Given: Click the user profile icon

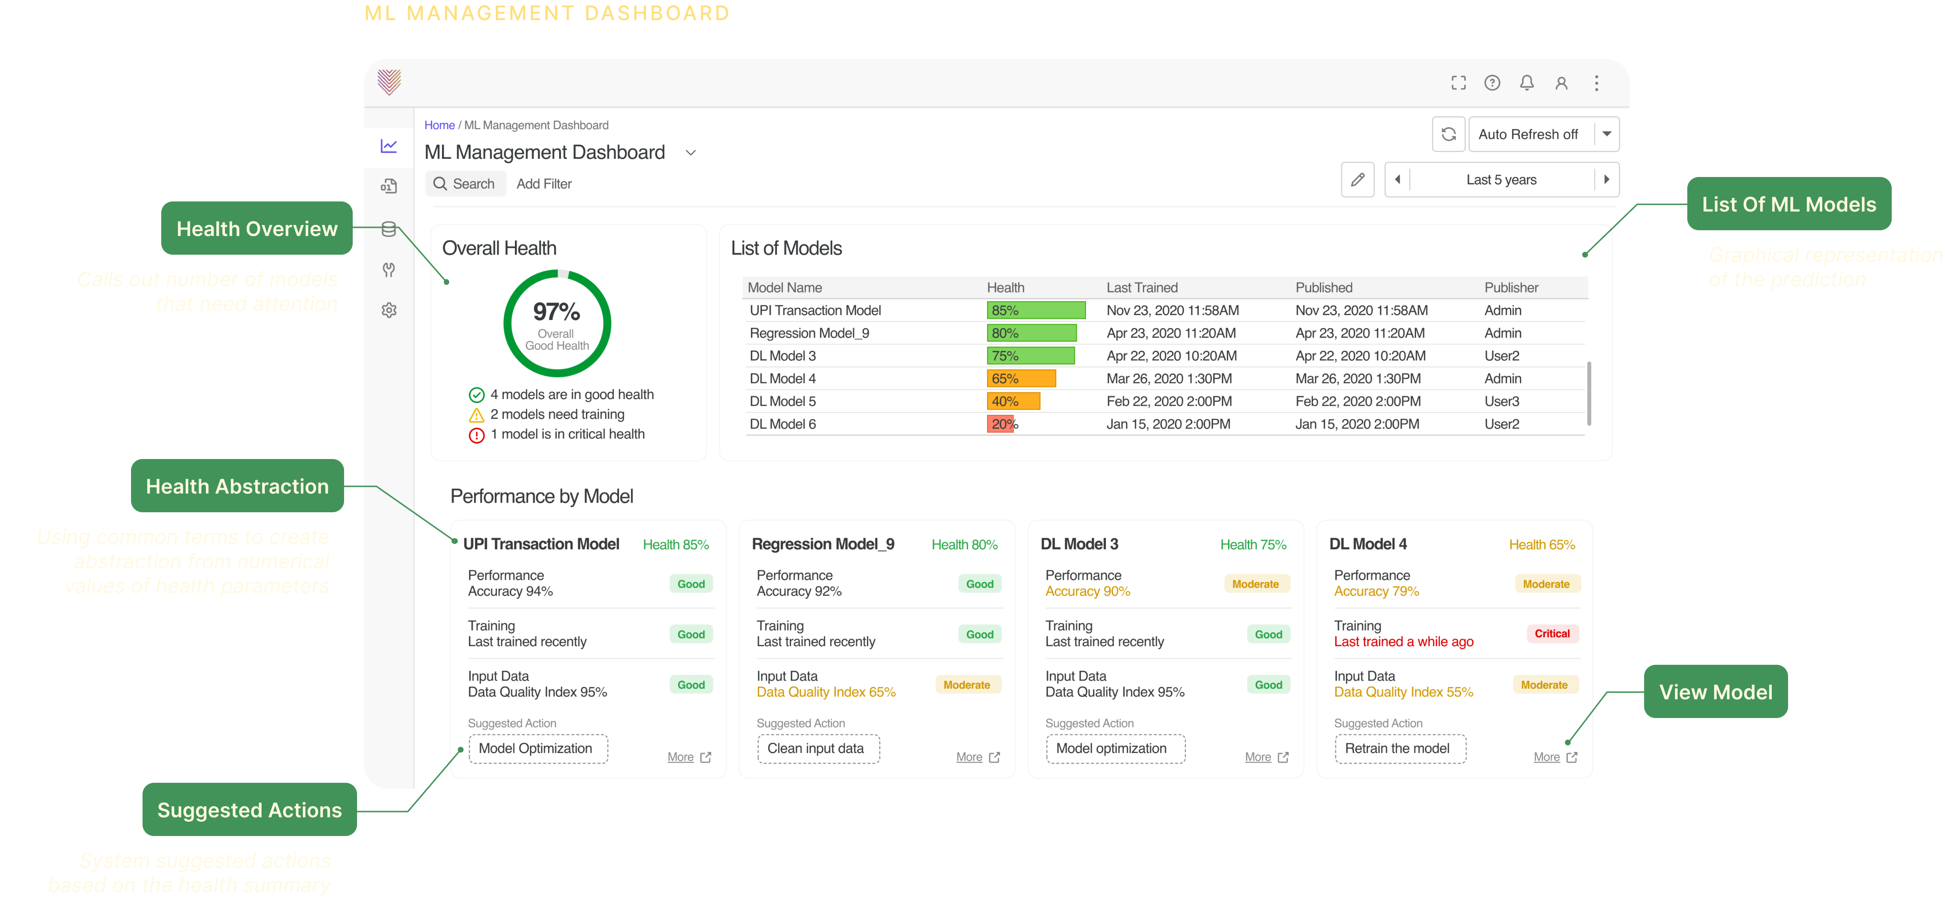Looking at the screenshot, I should pos(1562,83).
